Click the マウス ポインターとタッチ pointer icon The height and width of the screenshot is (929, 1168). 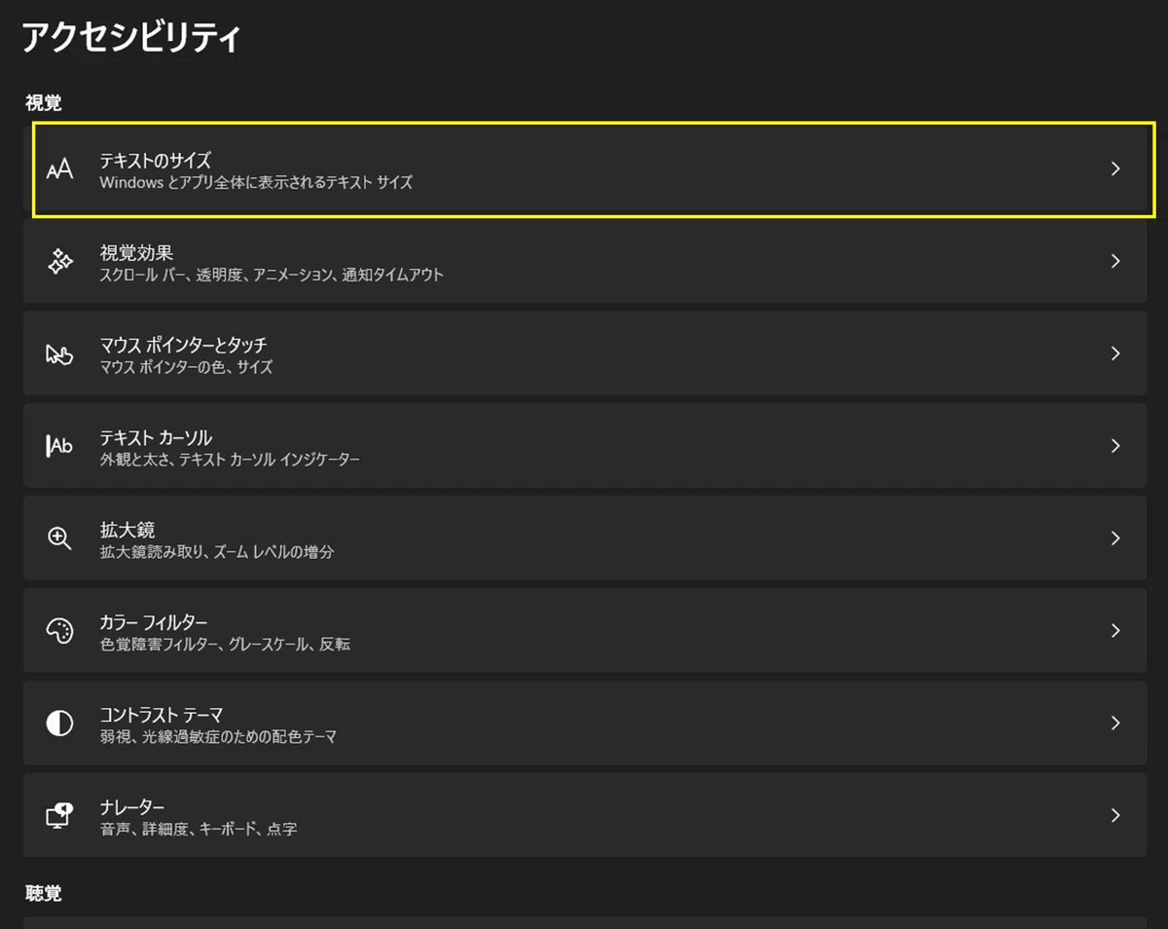click(x=59, y=353)
